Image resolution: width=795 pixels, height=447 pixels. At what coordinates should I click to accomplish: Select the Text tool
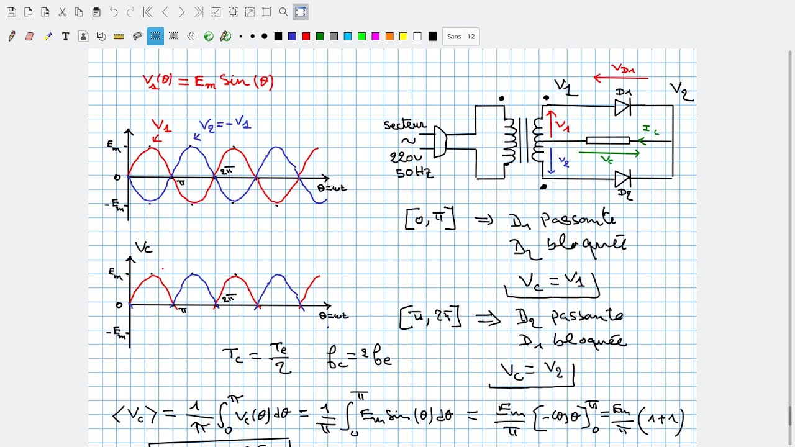tap(65, 37)
